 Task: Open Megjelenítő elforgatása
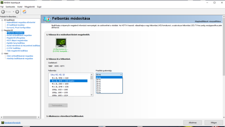(x=16, y=38)
